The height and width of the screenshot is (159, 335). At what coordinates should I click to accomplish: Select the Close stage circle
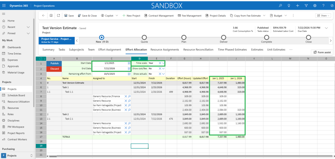point(308,37)
